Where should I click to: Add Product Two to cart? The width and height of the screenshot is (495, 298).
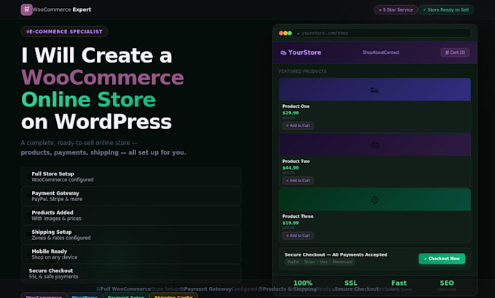coord(298,181)
